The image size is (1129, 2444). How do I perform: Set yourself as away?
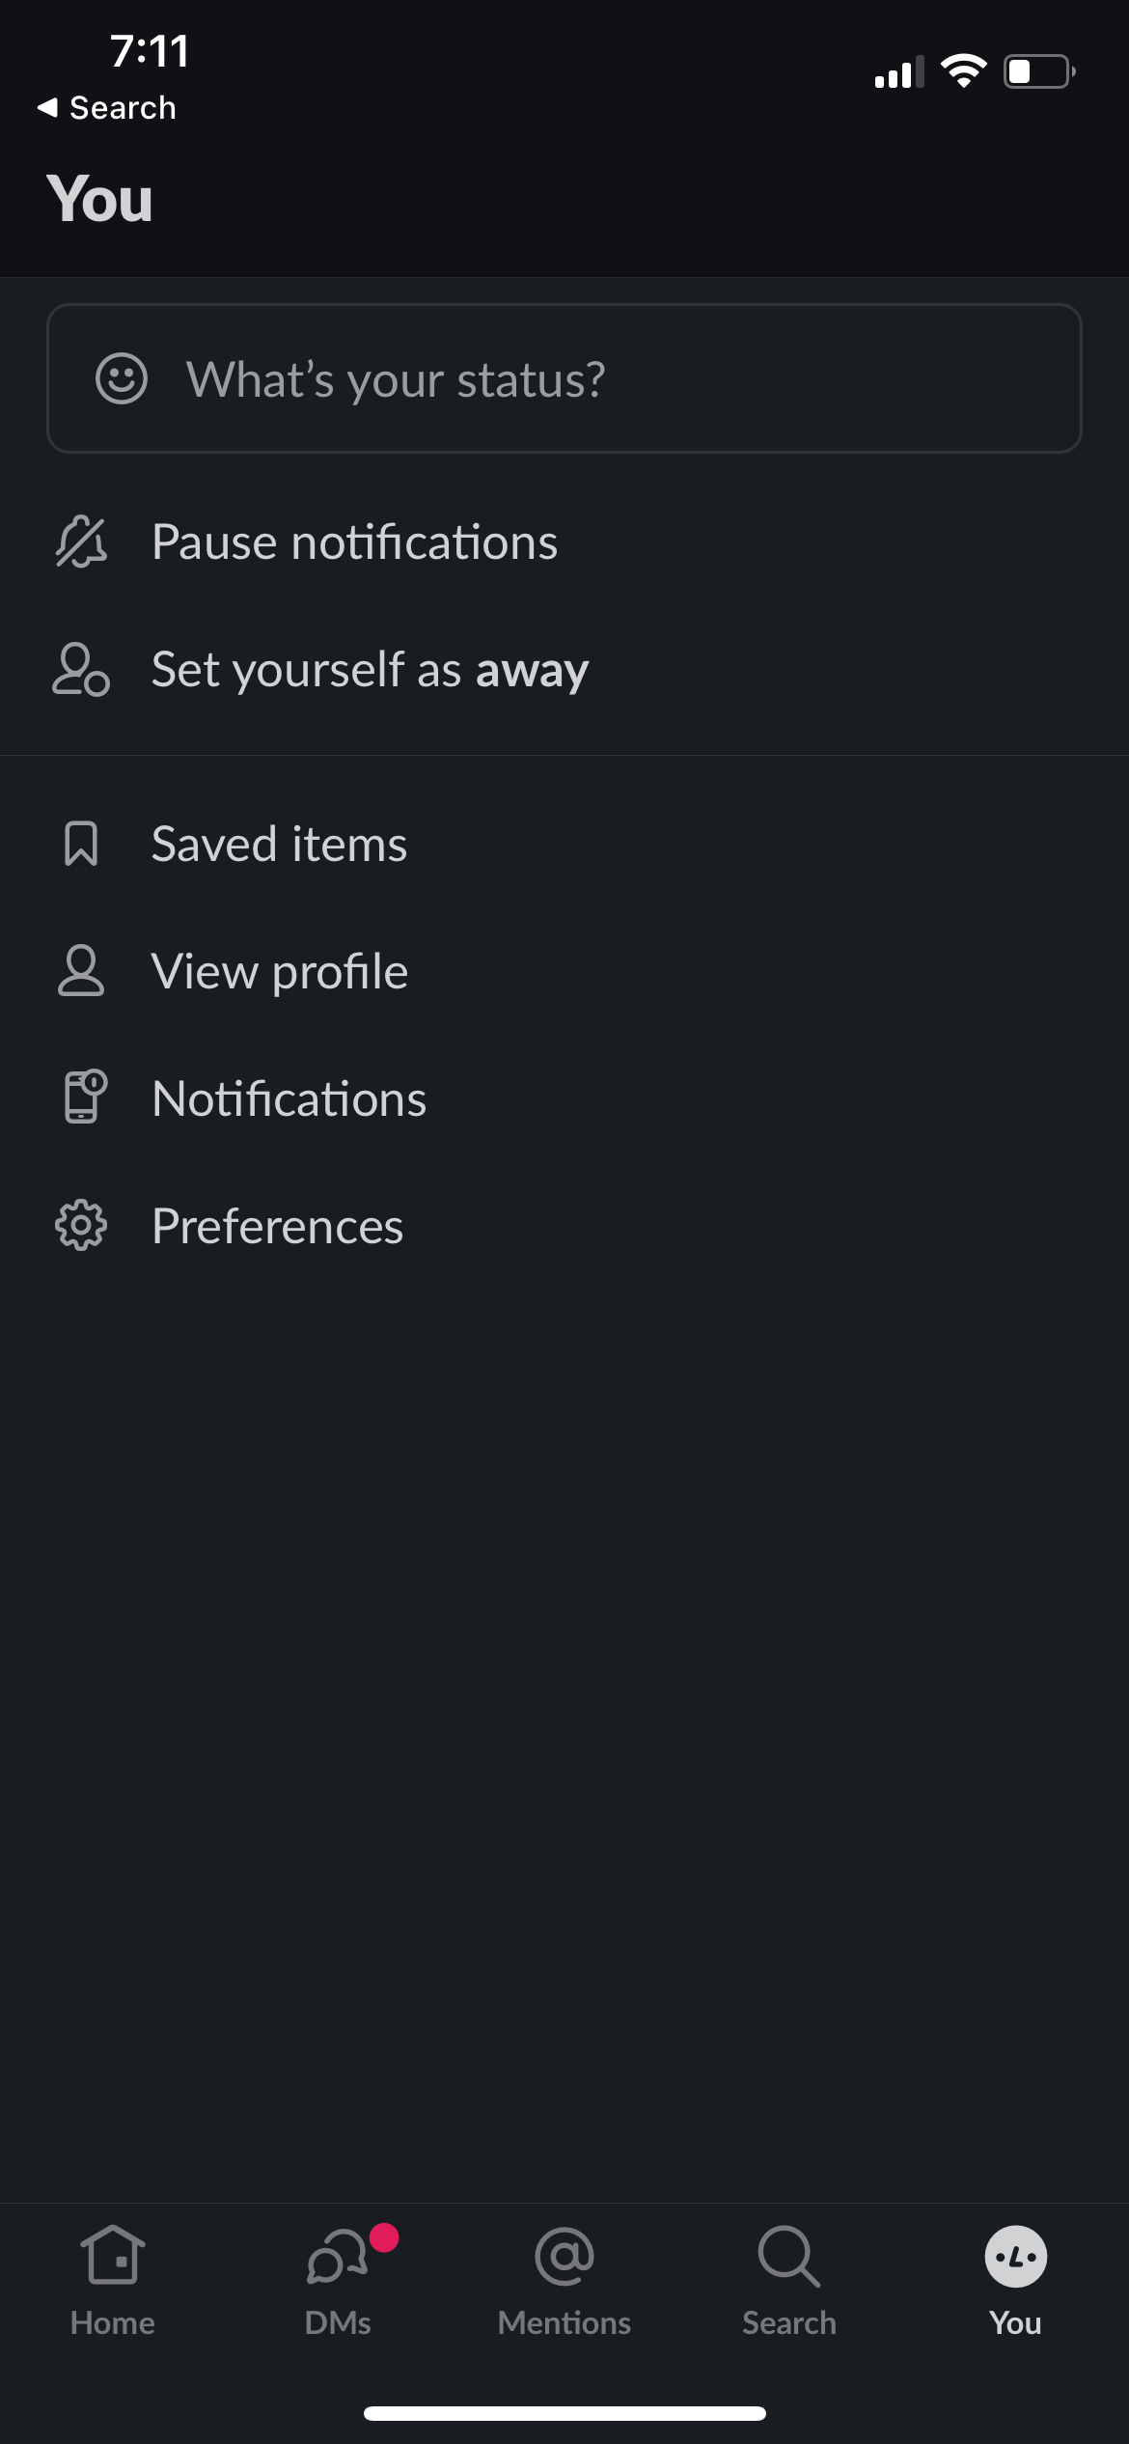[x=370, y=669]
